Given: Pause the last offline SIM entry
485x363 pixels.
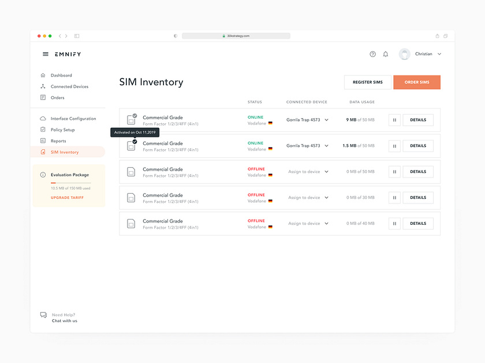Looking at the screenshot, I should [x=394, y=223].
